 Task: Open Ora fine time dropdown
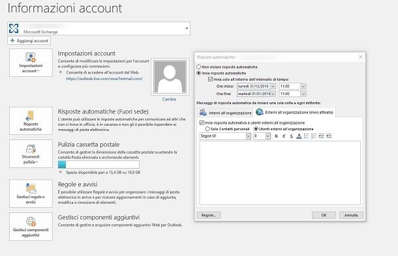(x=303, y=94)
